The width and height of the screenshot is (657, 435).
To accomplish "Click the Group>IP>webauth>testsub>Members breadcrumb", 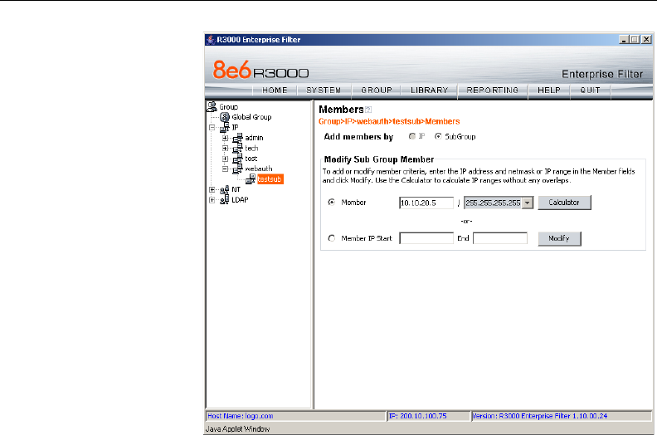I will tap(389, 122).
